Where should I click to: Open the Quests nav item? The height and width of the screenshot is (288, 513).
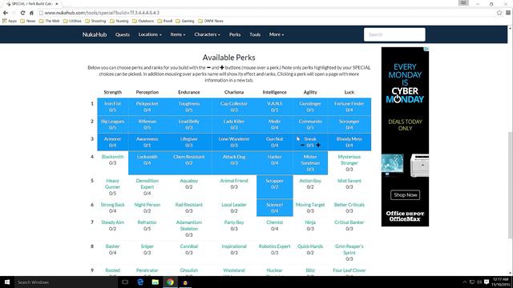point(123,34)
